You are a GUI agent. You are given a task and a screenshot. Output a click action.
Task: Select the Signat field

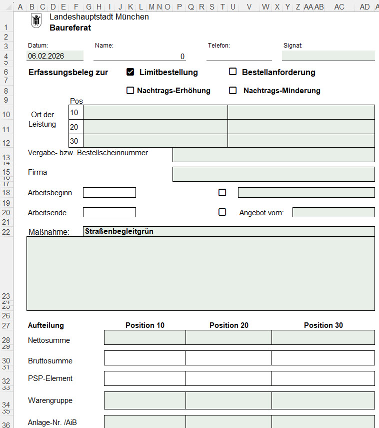(x=328, y=56)
